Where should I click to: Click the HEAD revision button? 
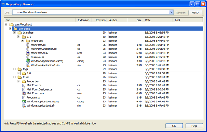(195, 13)
